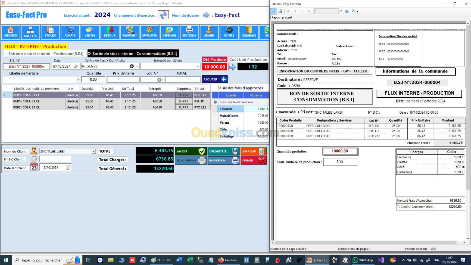Click the changement d'exercice arrows icon
Image resolution: width=471 pixels, height=265 pixels.
[x=163, y=15]
